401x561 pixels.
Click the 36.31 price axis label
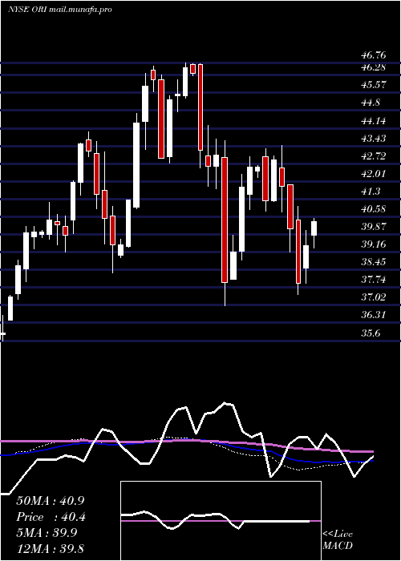[x=373, y=315]
